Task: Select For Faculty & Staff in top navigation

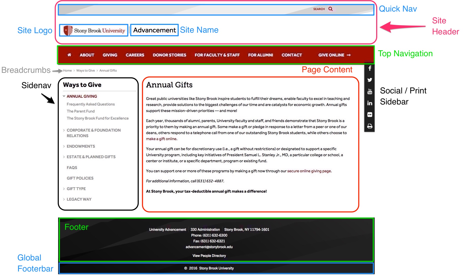Action: tap(217, 55)
